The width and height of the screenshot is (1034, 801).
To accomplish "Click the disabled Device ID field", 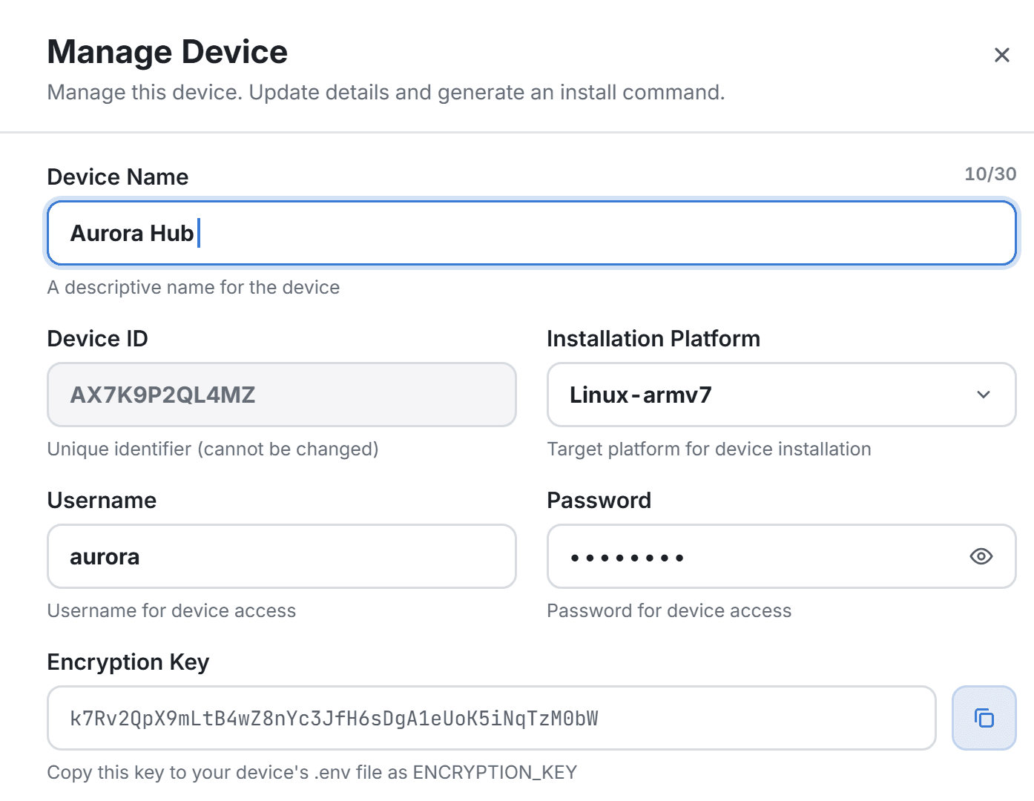I will click(282, 395).
